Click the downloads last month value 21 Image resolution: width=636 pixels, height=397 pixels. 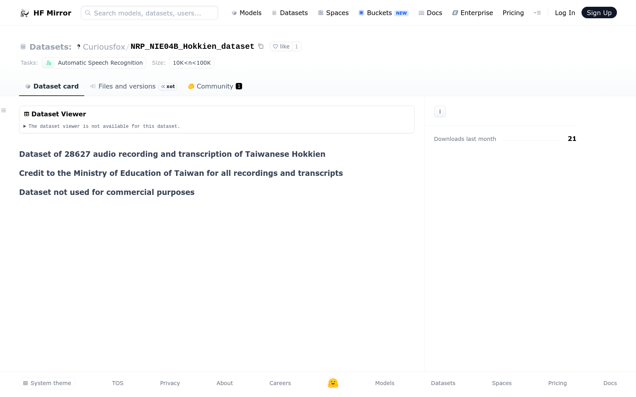coord(572,139)
